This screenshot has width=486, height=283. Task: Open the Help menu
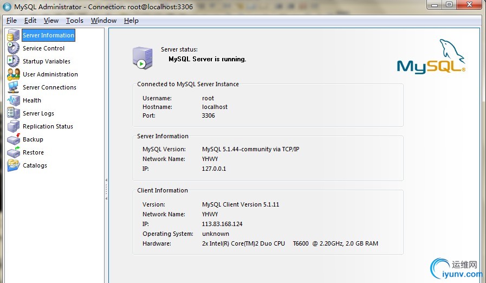coord(131,21)
